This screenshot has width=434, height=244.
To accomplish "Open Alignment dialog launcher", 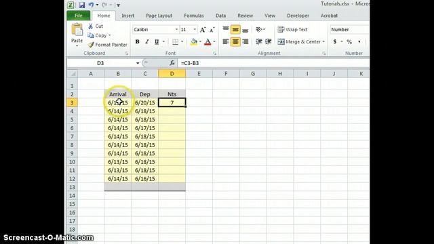I will (324, 54).
